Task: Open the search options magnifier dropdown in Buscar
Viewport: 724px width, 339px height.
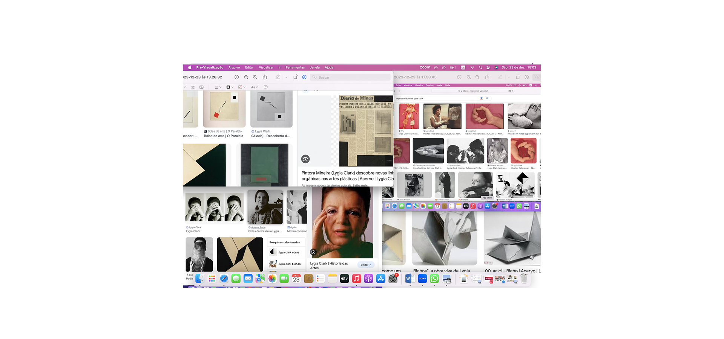Action: (314, 77)
